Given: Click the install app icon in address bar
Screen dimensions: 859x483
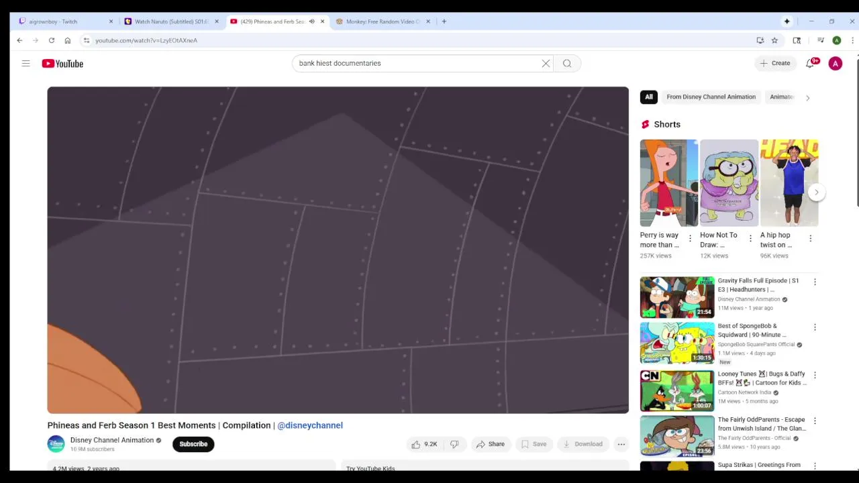Looking at the screenshot, I should click(x=760, y=40).
